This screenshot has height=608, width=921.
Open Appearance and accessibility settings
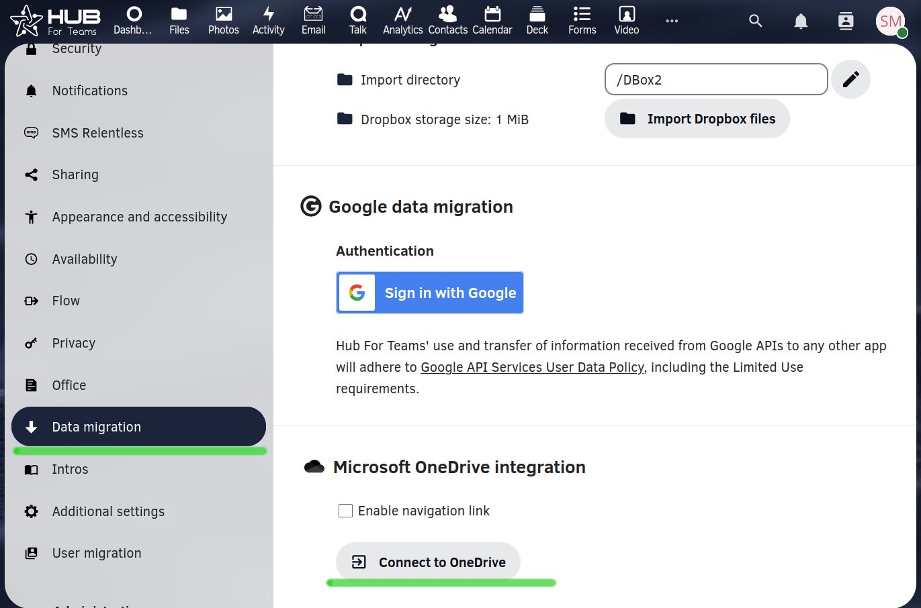click(x=139, y=217)
